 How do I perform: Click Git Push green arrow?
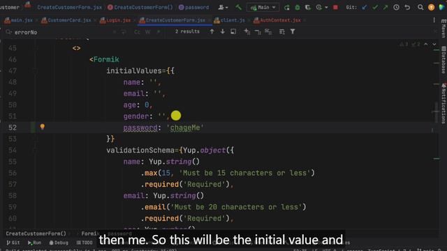point(386,8)
